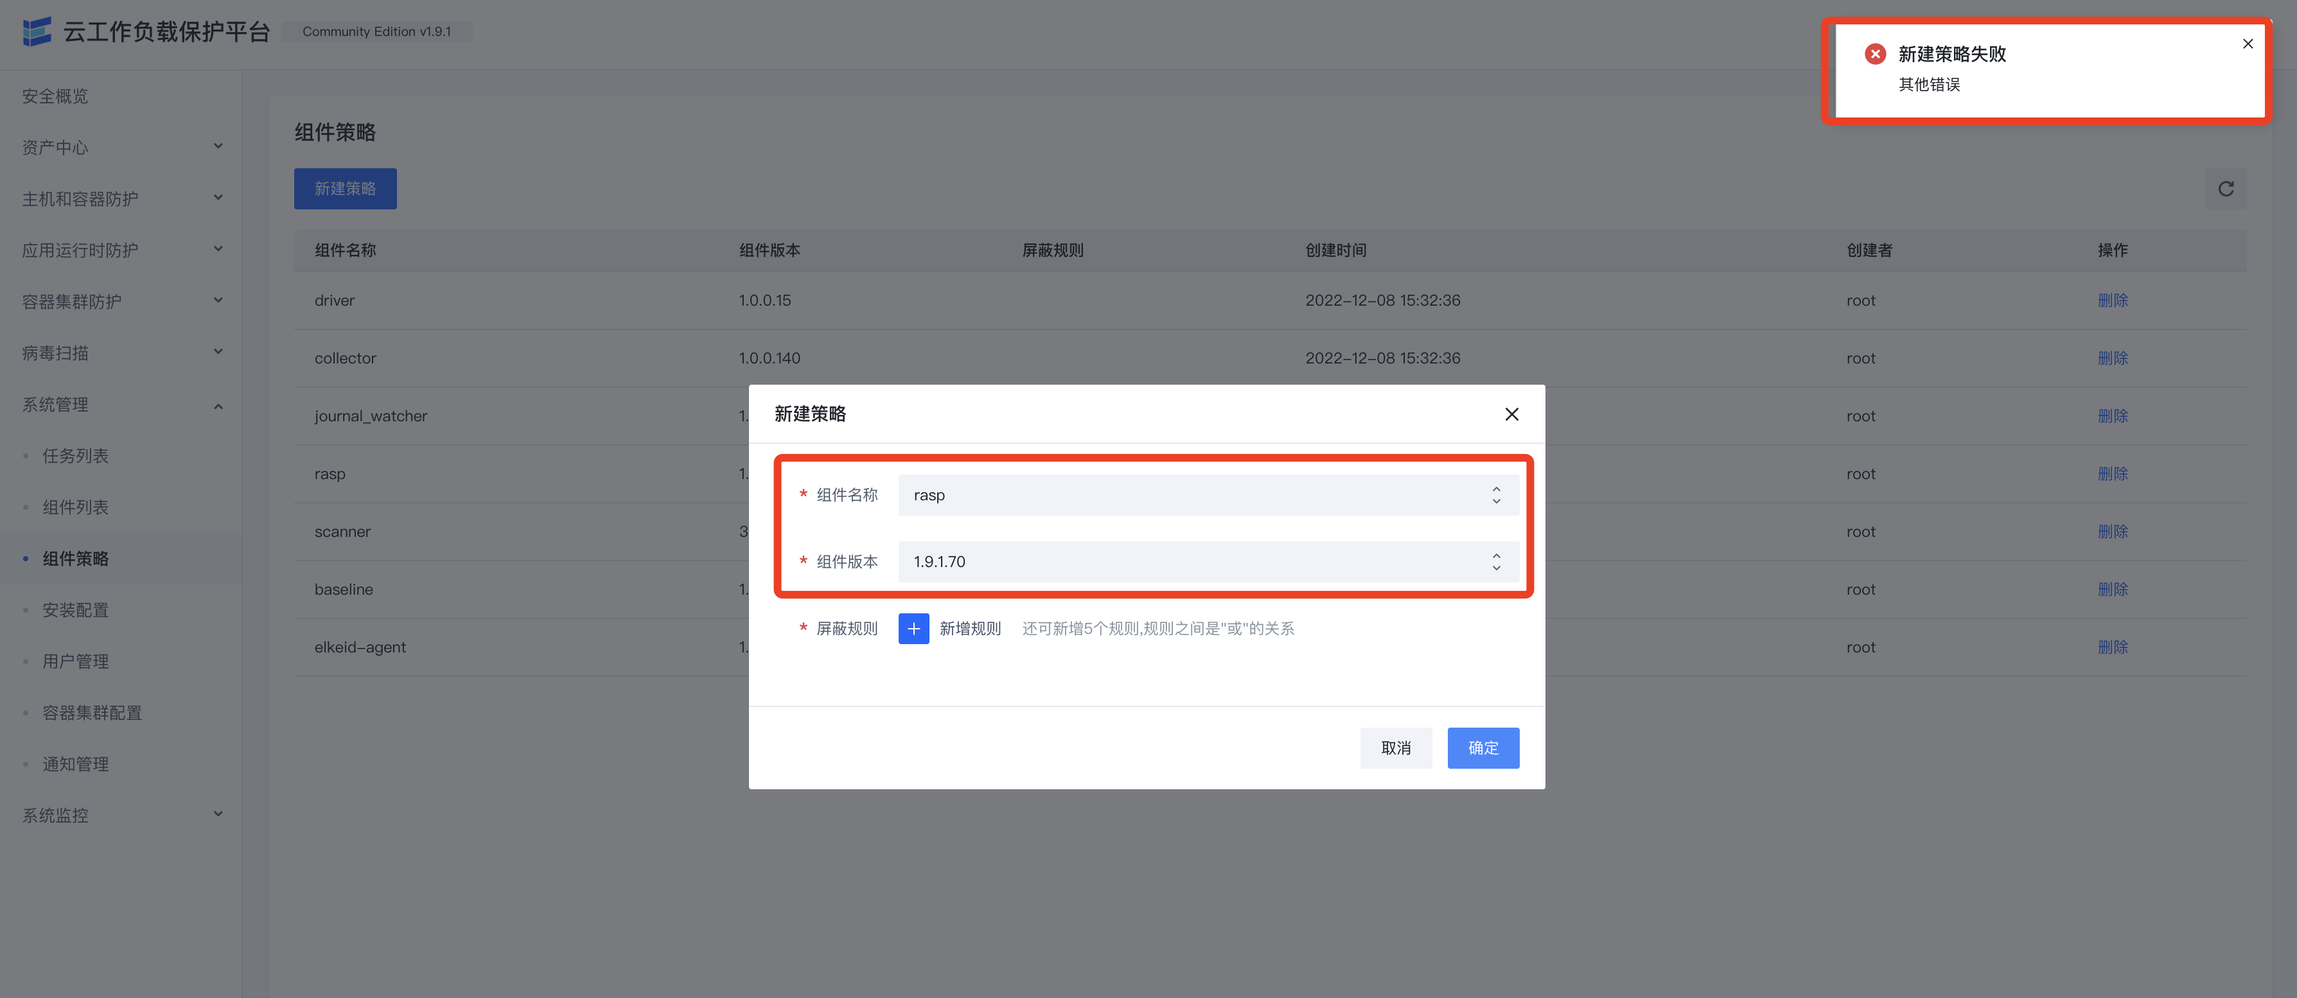Close the 新建策略 dialog with the X icon
This screenshot has height=998, width=2297.
[1511, 414]
